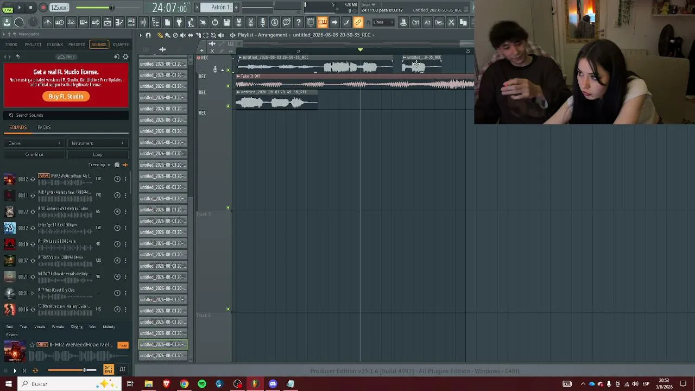Image resolution: width=695 pixels, height=391 pixels.
Task: Toggle the Loop filter button
Action: click(98, 155)
